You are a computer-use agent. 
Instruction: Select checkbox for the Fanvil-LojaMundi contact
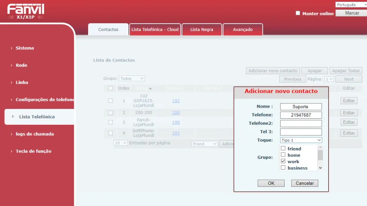pyautogui.click(x=111, y=122)
